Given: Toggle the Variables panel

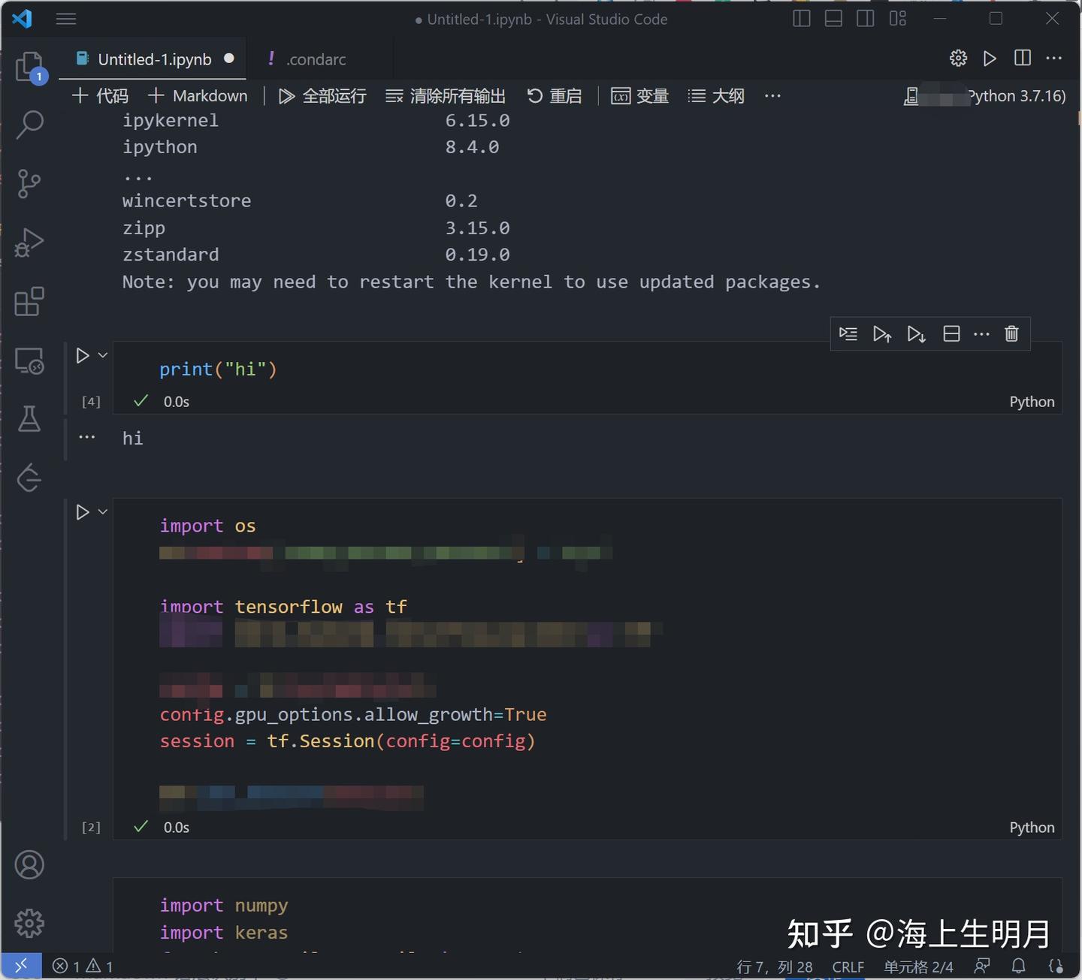Looking at the screenshot, I should (x=639, y=96).
